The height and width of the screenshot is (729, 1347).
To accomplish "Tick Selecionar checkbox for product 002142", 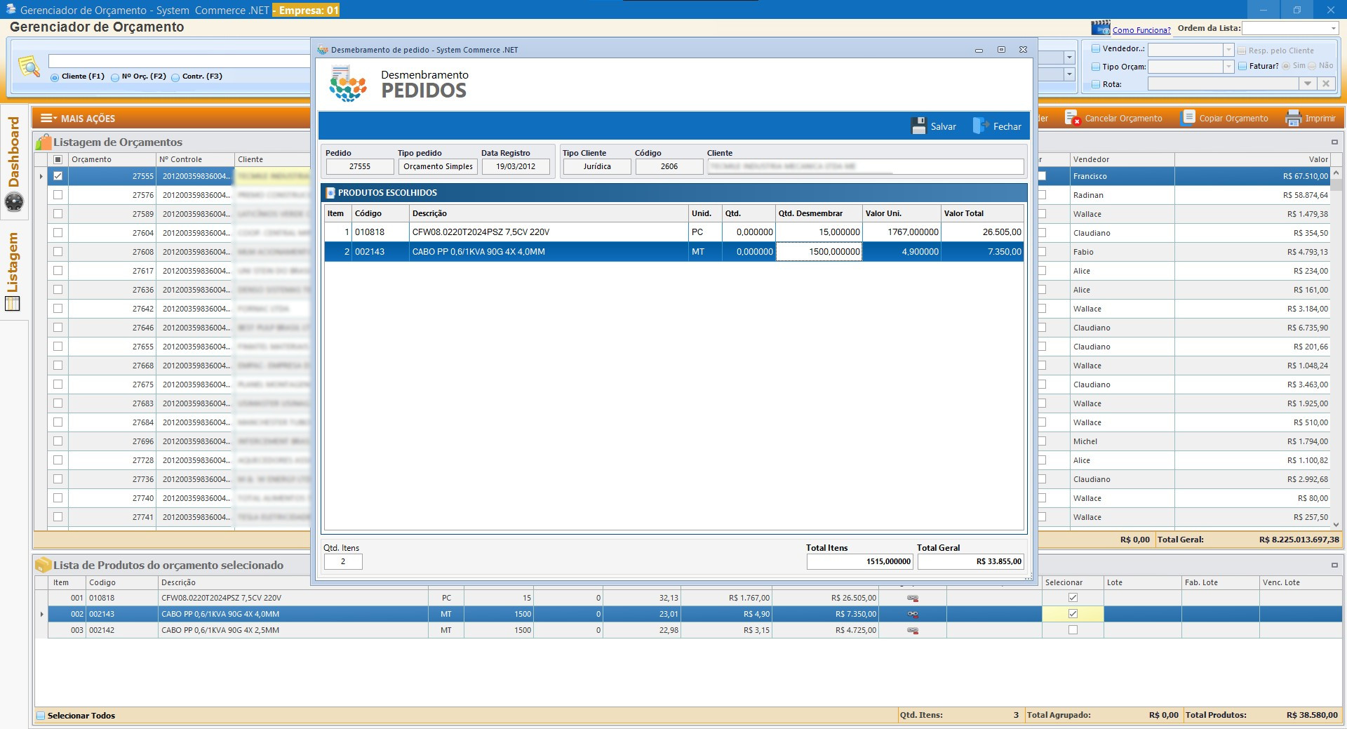I will click(x=1072, y=630).
